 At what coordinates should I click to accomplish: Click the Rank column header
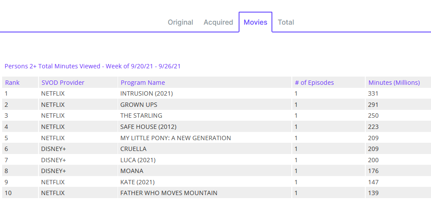pos(13,83)
